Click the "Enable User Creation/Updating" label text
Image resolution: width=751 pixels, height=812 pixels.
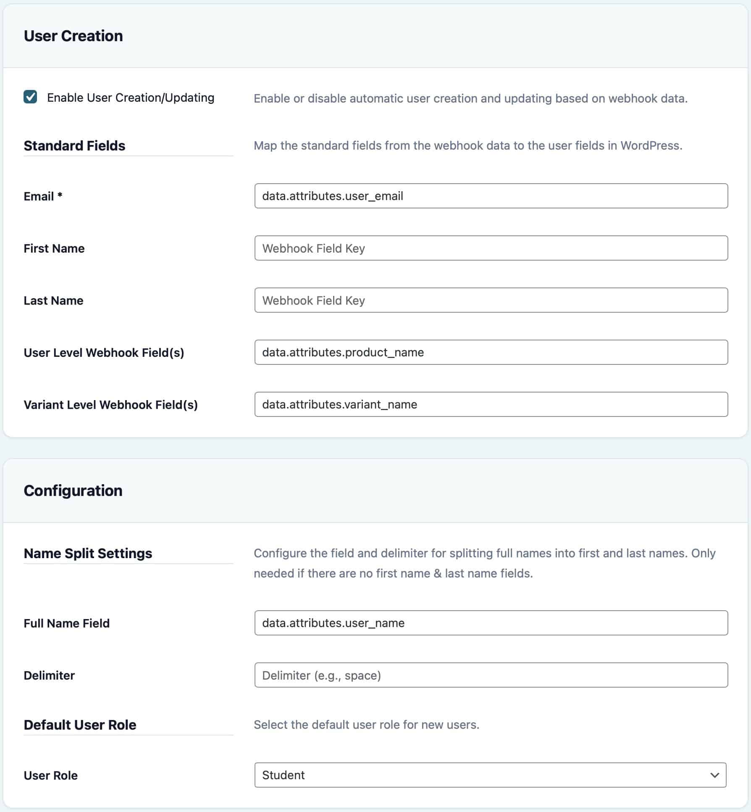click(130, 98)
